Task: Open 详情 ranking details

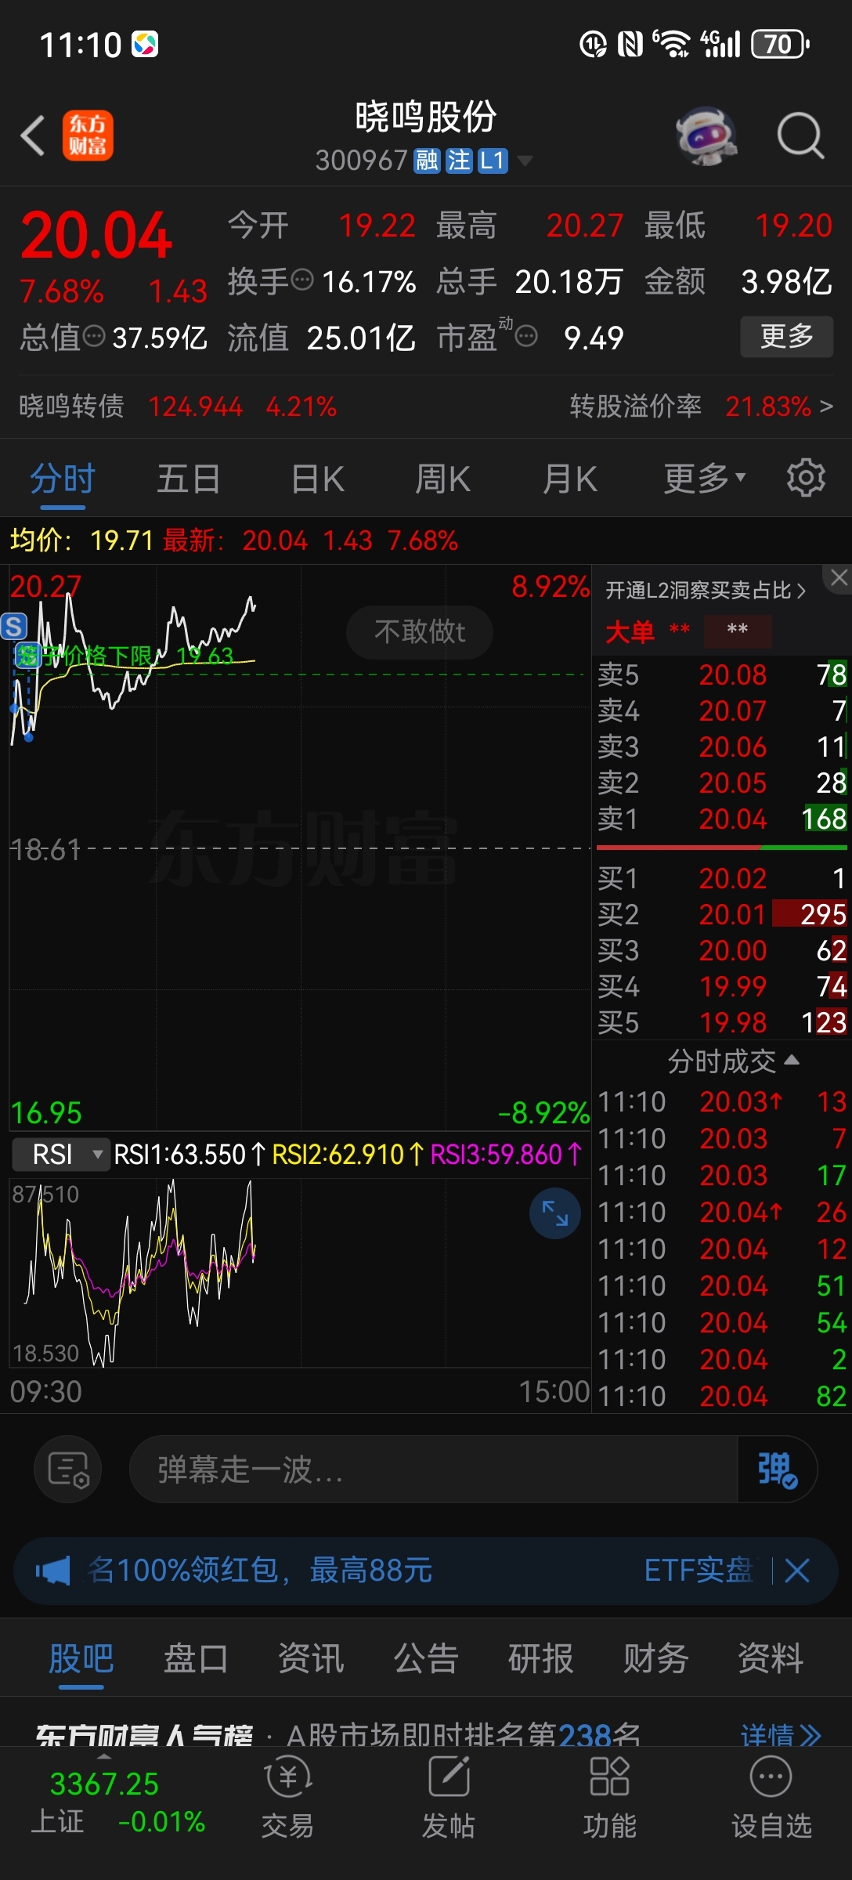Action: (x=781, y=1735)
